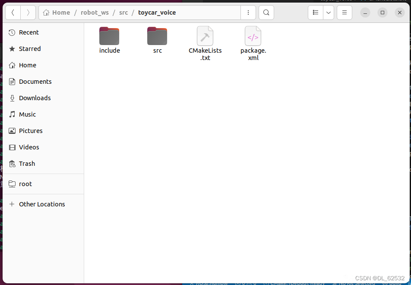Click the "include" folder name label
The image size is (411, 285).
click(x=110, y=51)
